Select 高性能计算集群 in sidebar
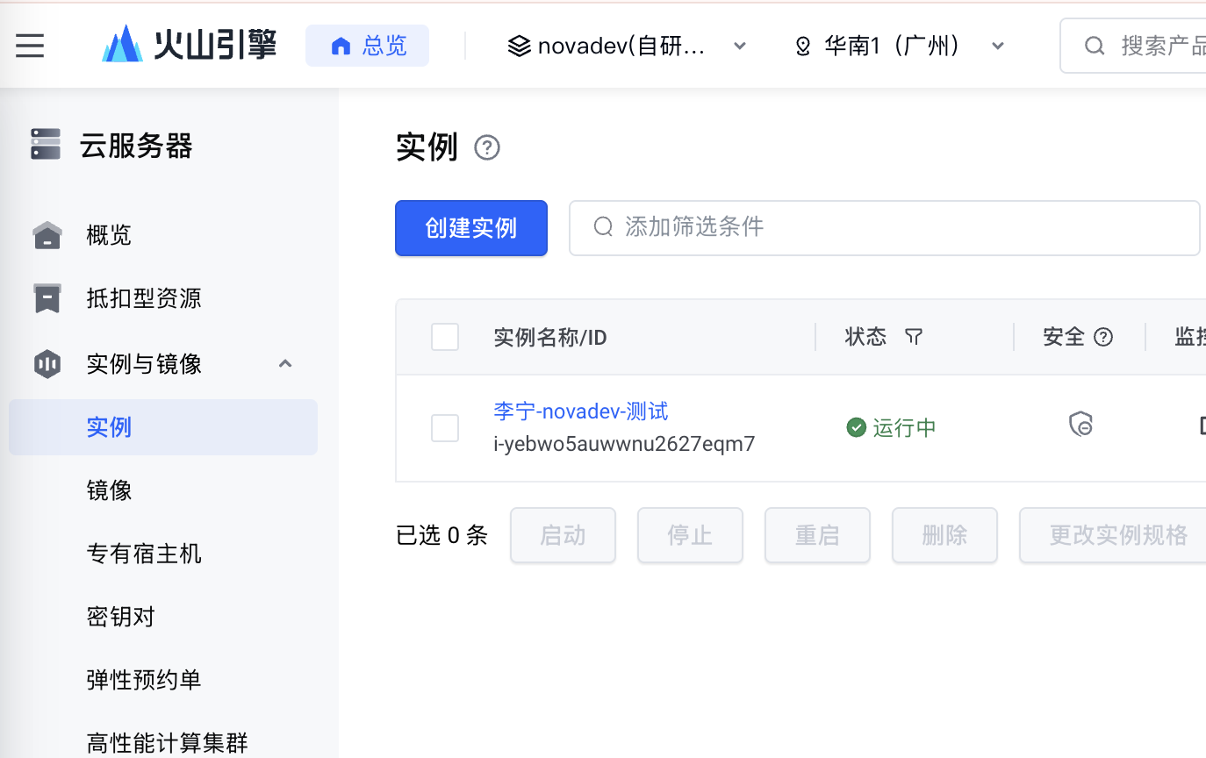Viewport: 1206px width, 758px height. 168,743
